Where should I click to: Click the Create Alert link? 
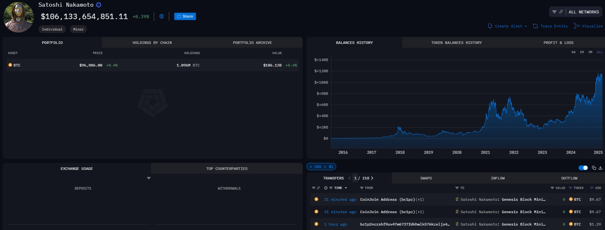[x=507, y=26]
